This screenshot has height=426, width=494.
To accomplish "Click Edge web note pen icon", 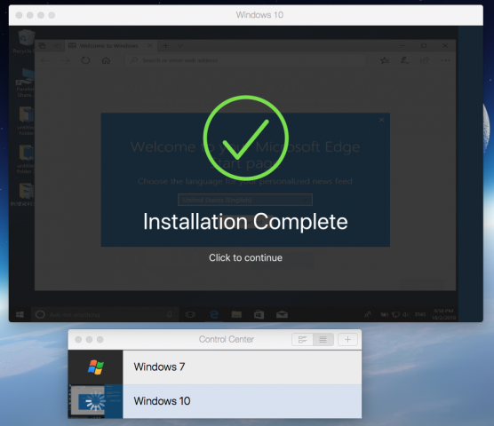I will click(x=404, y=60).
